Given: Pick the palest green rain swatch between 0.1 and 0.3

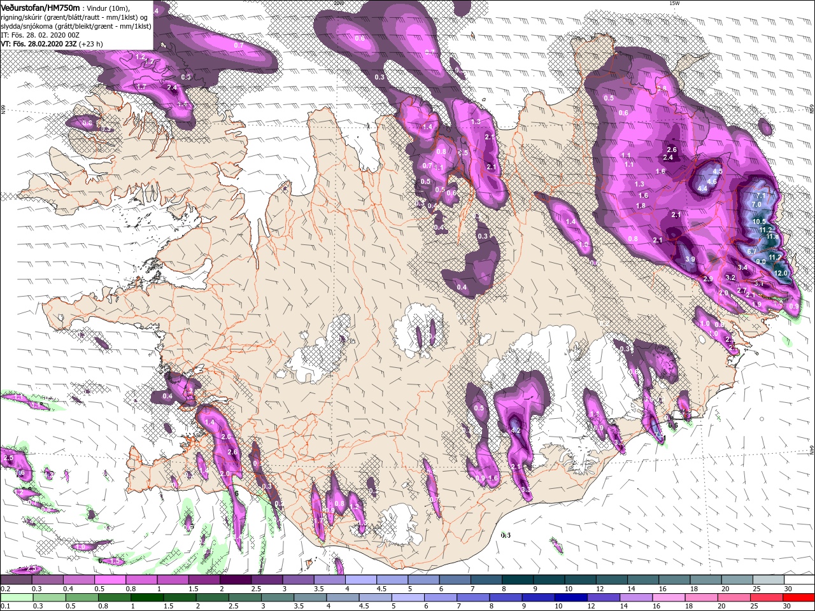Looking at the screenshot, I should point(16,598).
